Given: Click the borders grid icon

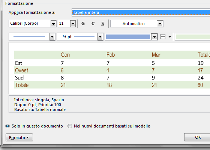Looking at the screenshot, I should tap(163, 37).
